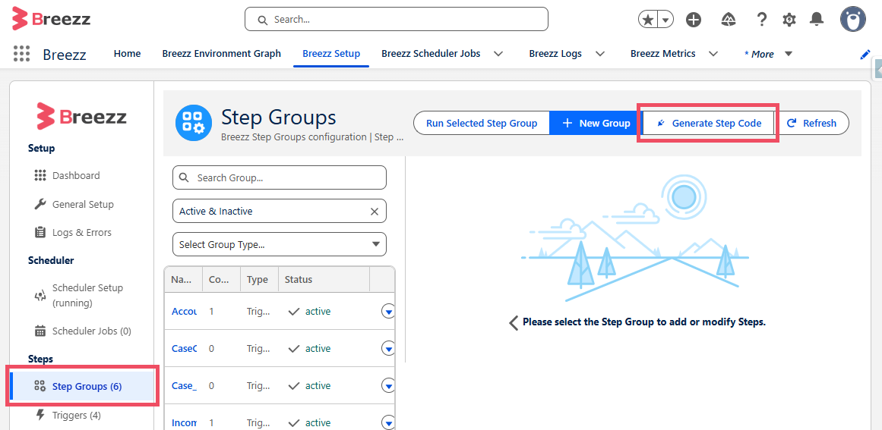882x430 pixels.
Task: Click the global Create plus icon
Action: click(694, 20)
